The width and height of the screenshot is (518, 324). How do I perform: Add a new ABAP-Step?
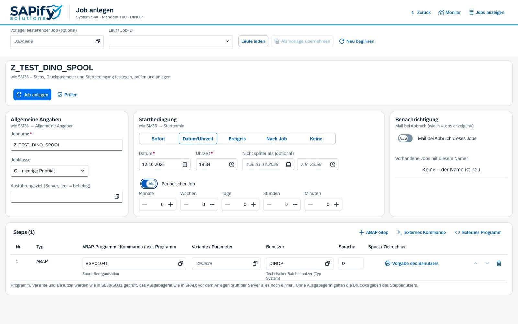pyautogui.click(x=374, y=232)
